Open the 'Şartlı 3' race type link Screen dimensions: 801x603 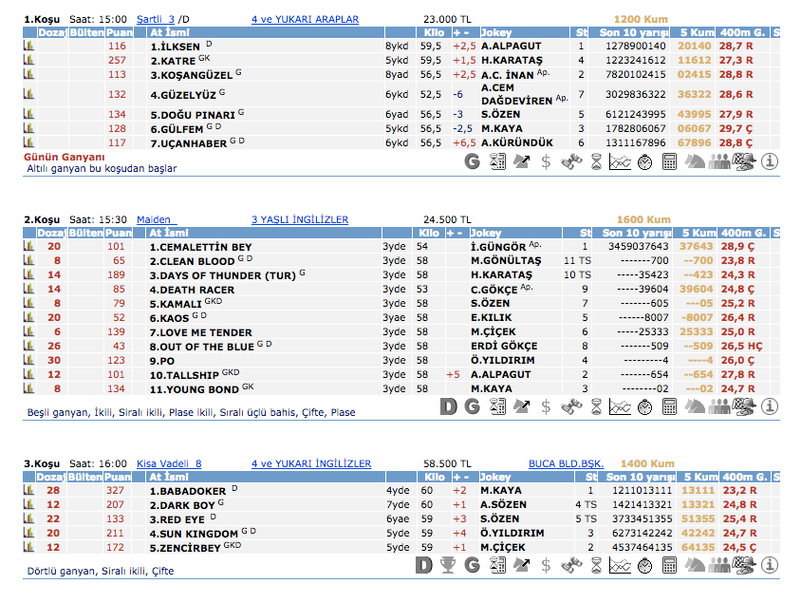[156, 19]
